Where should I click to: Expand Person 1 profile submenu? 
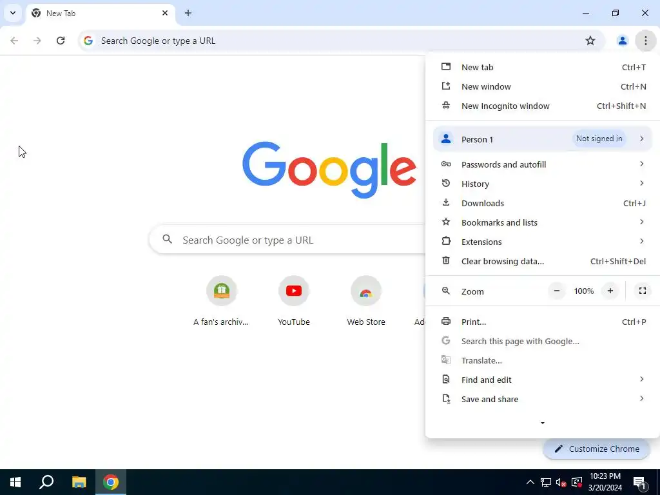[x=543, y=139]
